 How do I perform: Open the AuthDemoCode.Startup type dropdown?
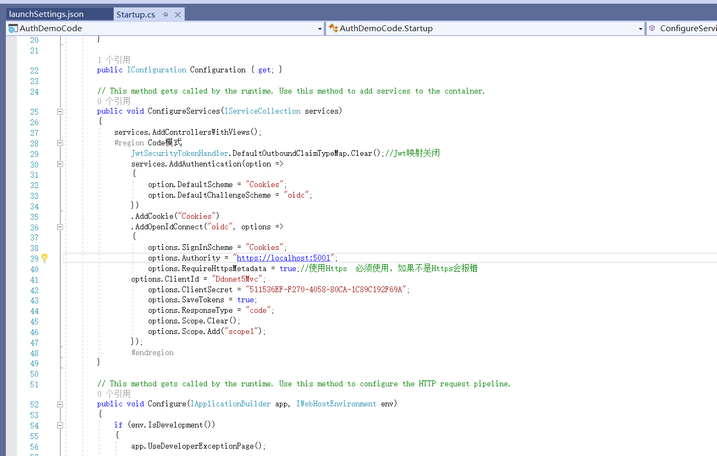point(485,29)
